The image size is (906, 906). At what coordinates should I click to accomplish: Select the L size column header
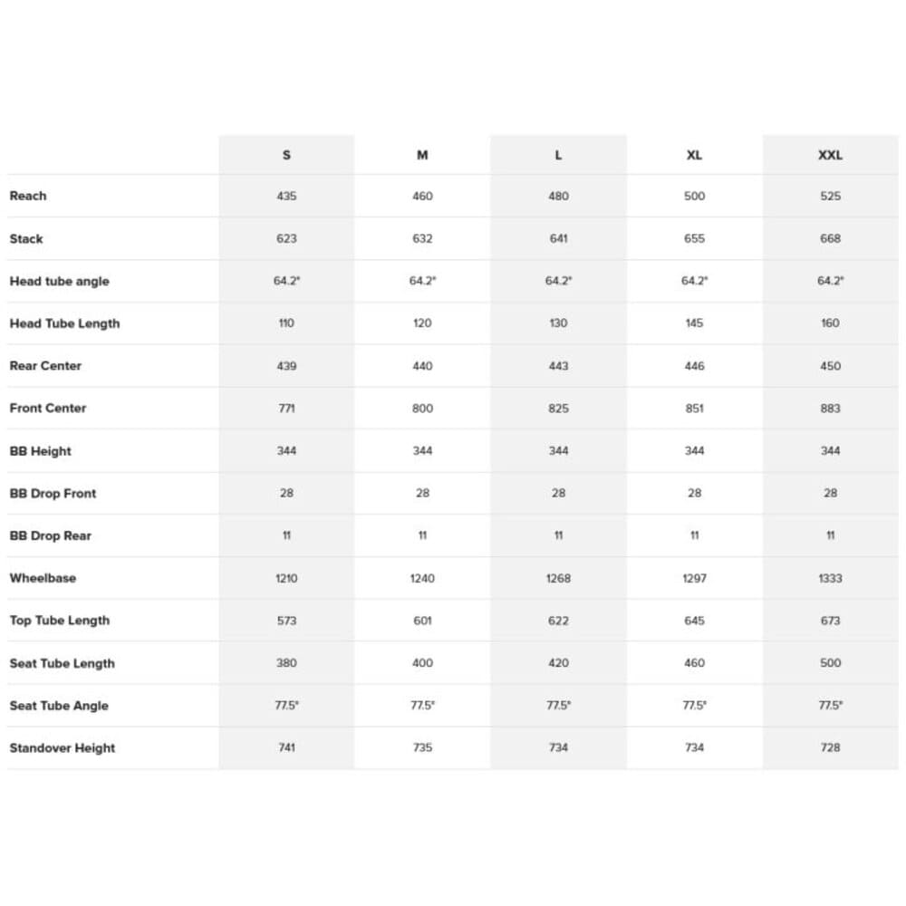click(558, 155)
